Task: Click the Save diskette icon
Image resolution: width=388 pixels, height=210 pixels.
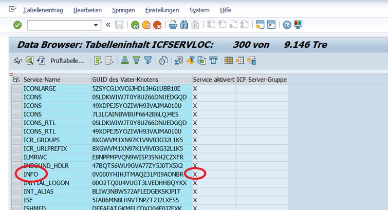Action: click(119, 25)
